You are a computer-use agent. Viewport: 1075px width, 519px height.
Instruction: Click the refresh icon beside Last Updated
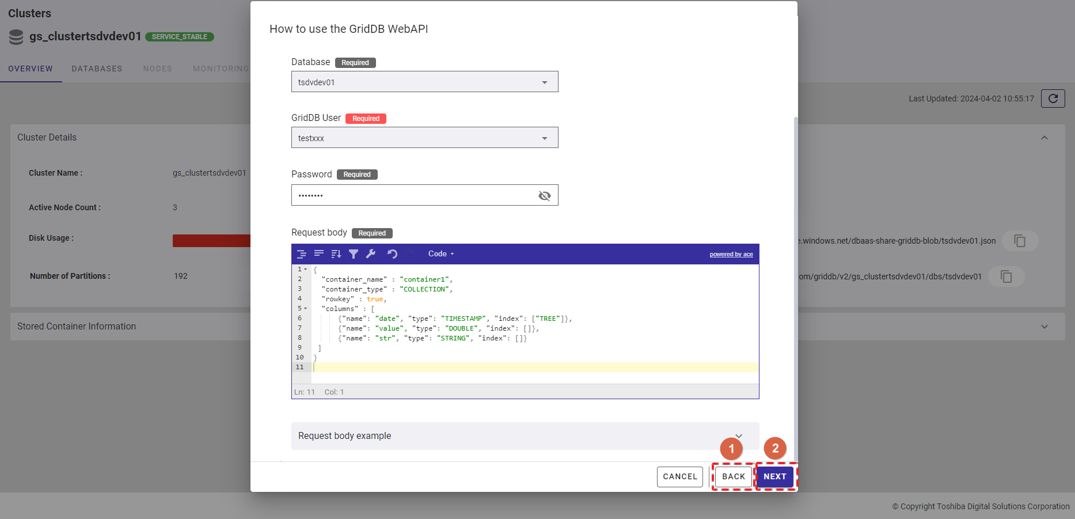click(x=1053, y=99)
